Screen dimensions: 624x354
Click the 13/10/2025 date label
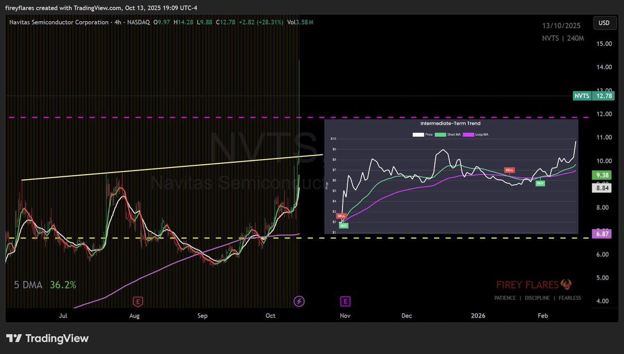pyautogui.click(x=561, y=26)
